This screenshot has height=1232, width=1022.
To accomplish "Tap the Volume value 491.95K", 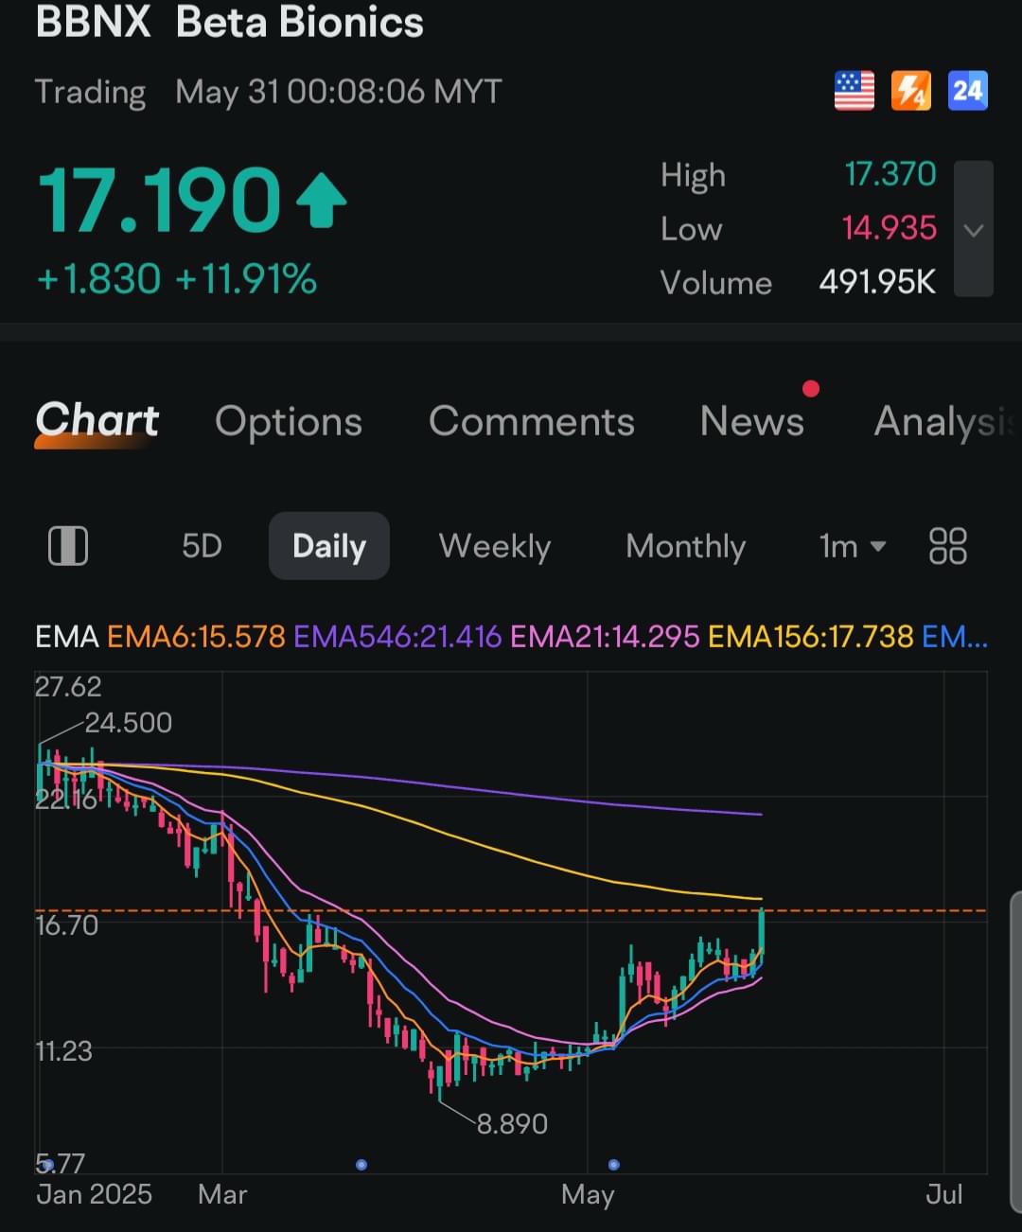I will (877, 282).
